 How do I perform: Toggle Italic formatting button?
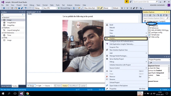click(x=125, y=8)
